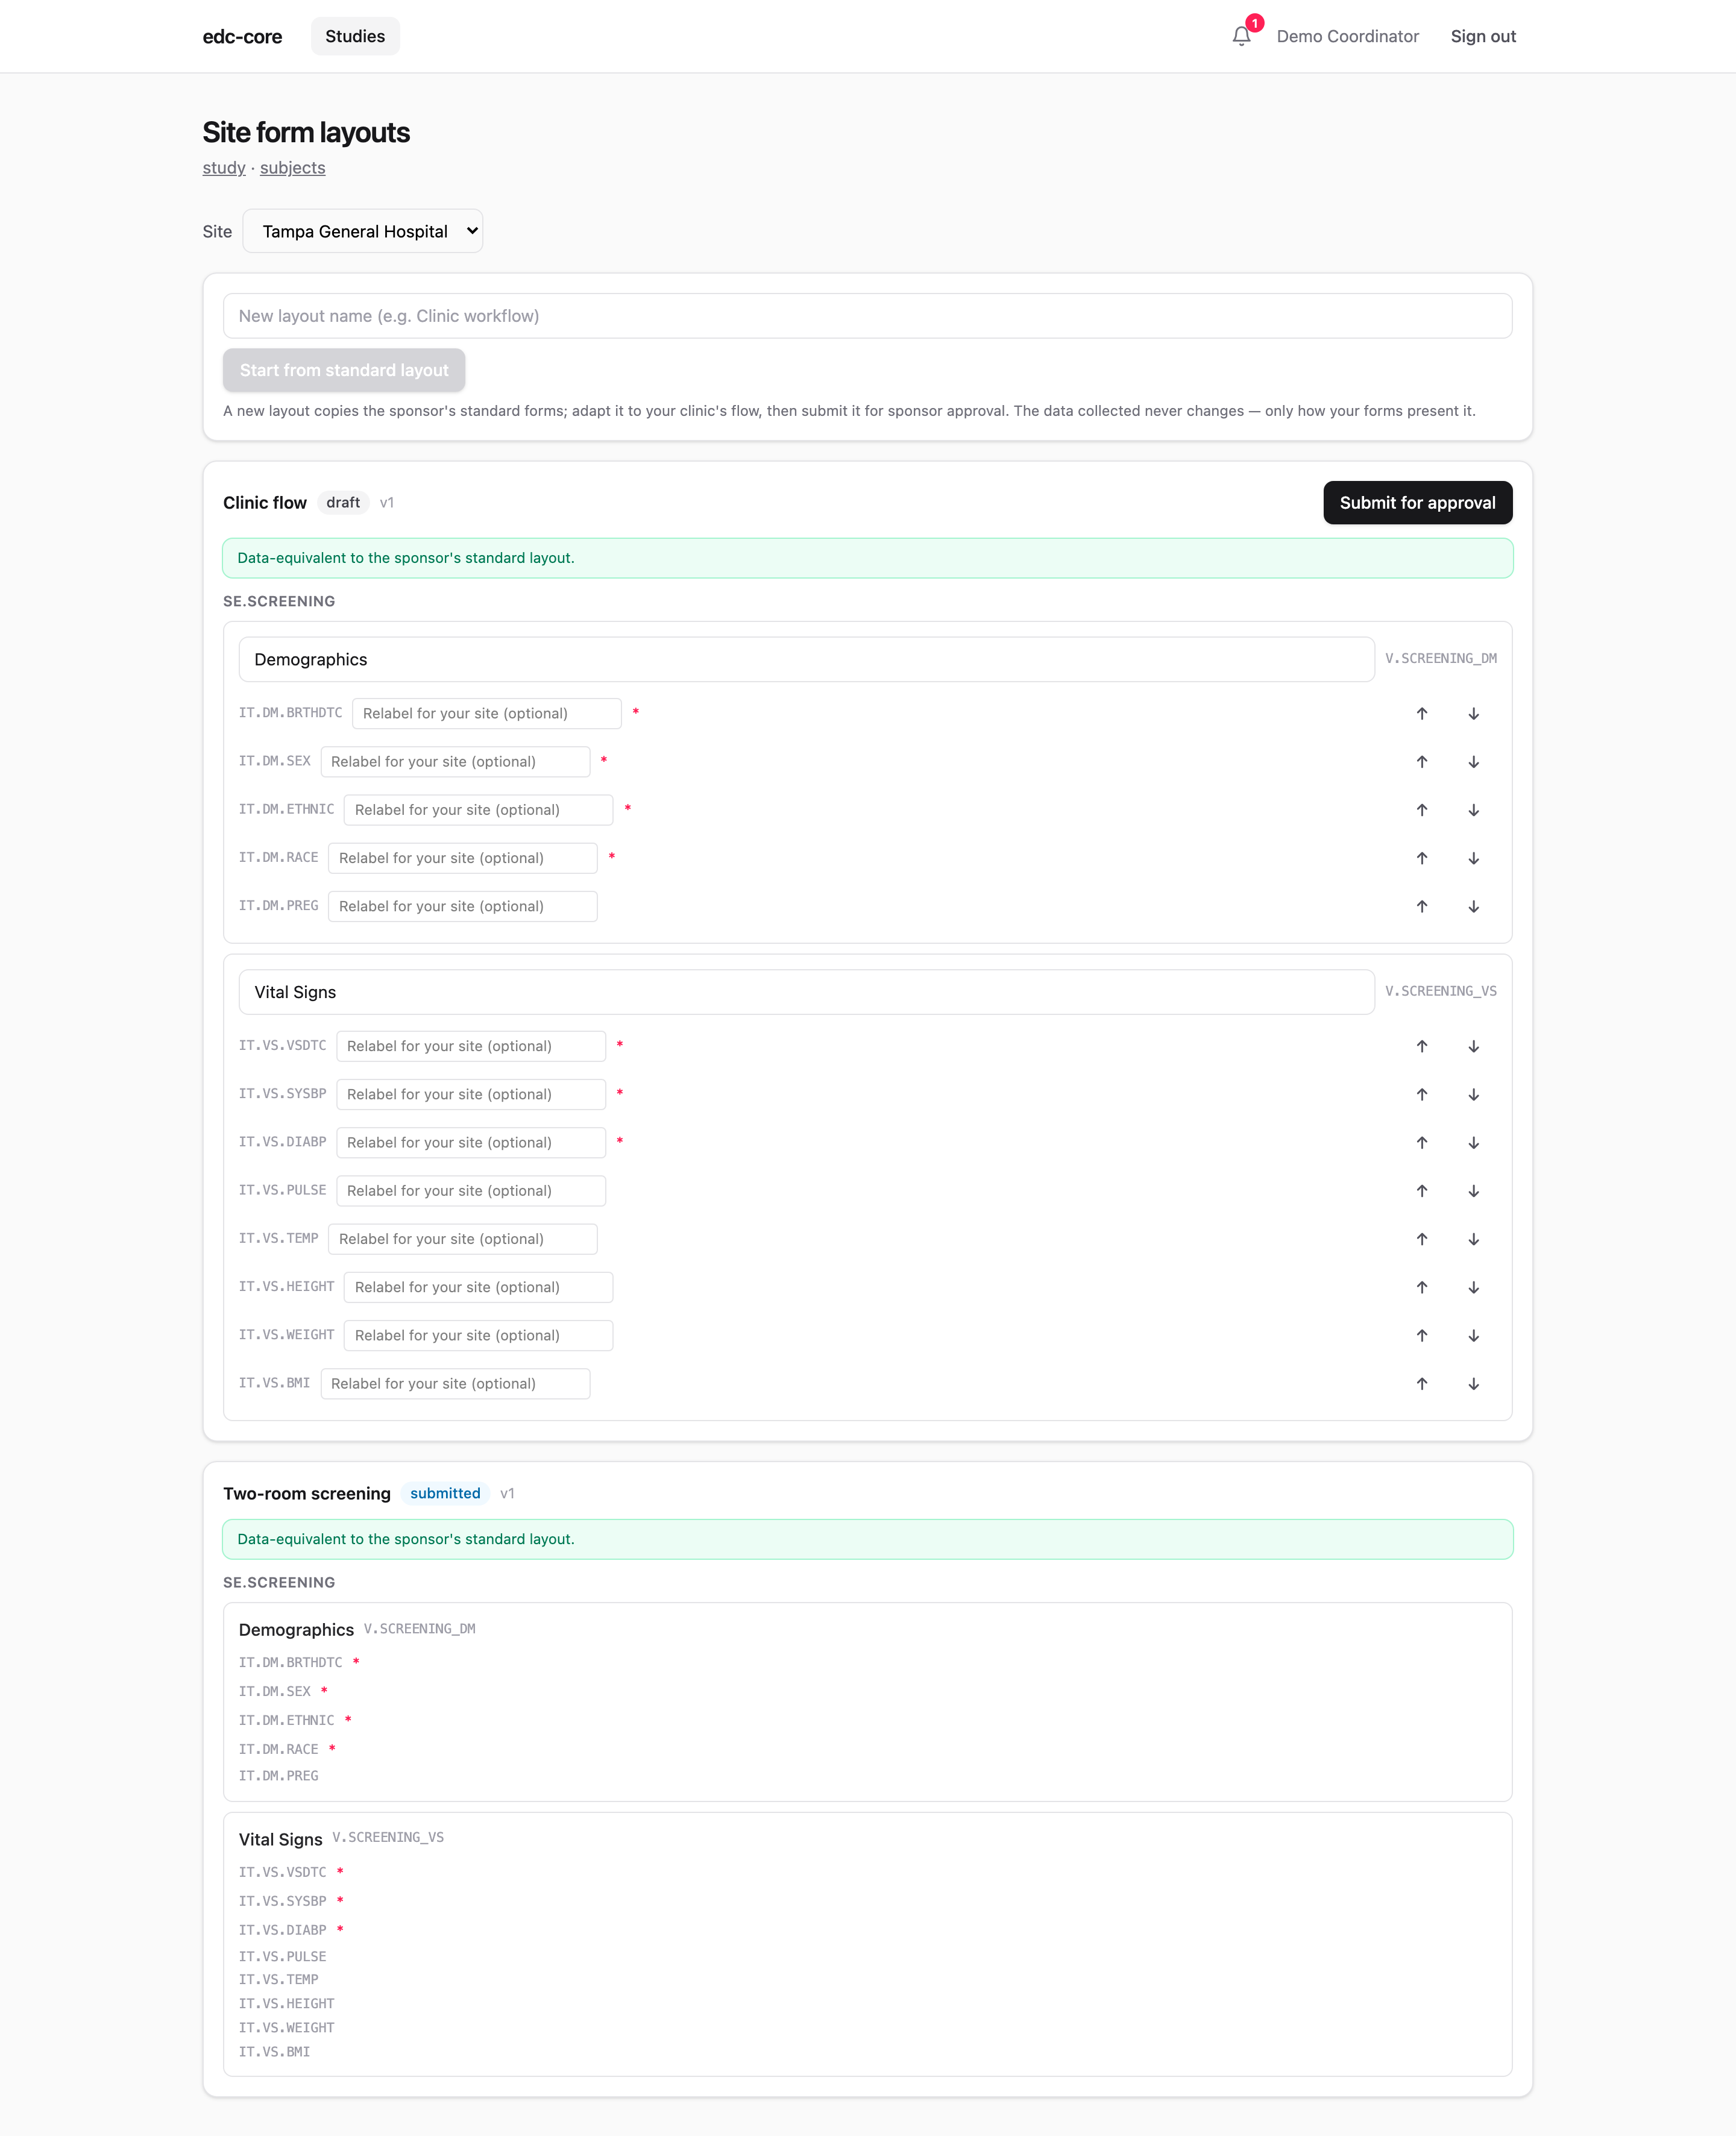Move IT.DM.SEX item up
The height and width of the screenshot is (2136, 1736).
point(1422,762)
